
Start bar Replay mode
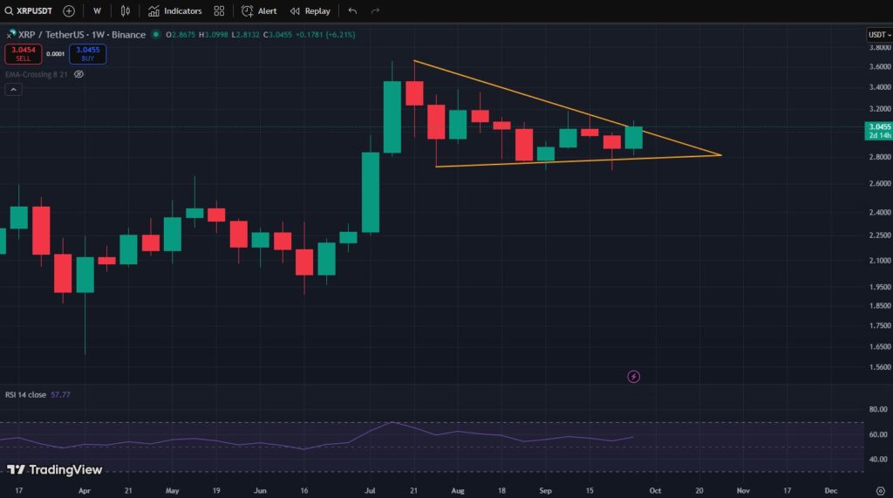pos(310,11)
